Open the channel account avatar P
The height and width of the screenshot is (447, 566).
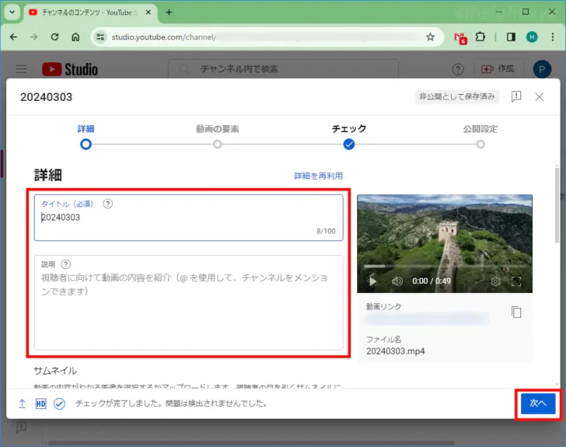(542, 69)
